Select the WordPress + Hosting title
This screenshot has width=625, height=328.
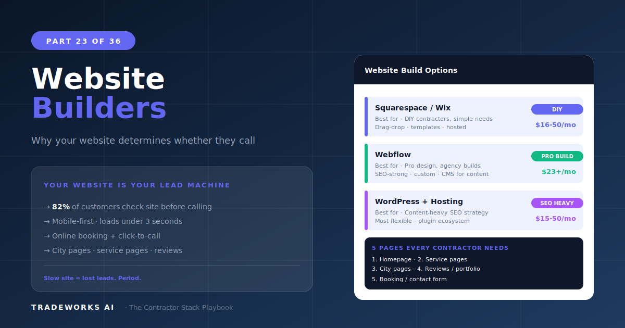419,201
